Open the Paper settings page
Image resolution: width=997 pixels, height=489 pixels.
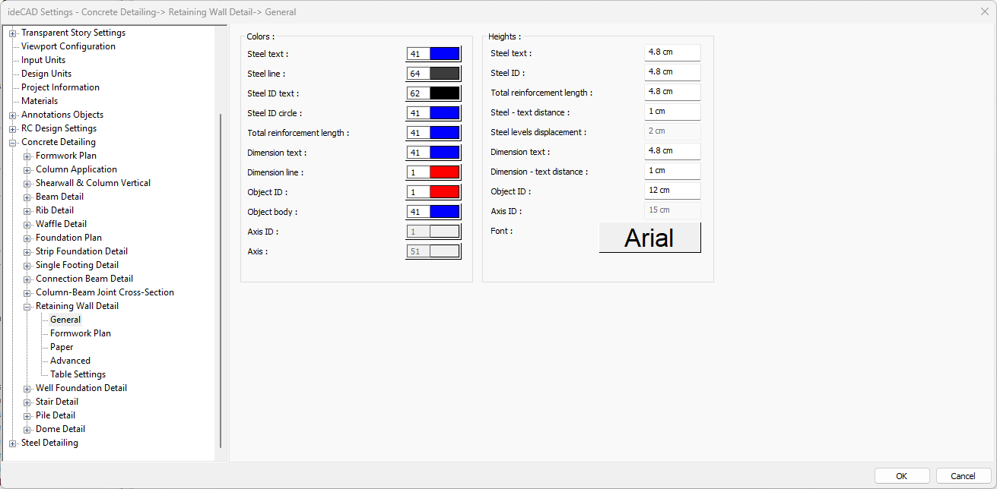pos(62,347)
